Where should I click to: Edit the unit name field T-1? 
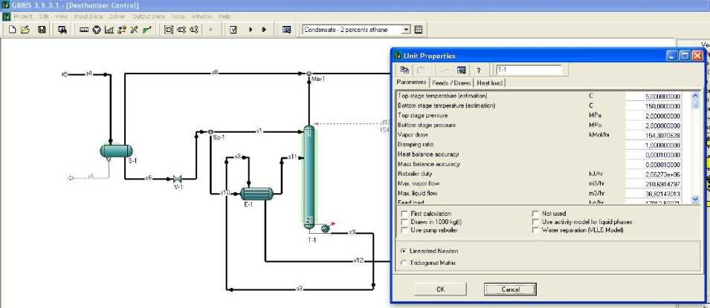coord(529,70)
